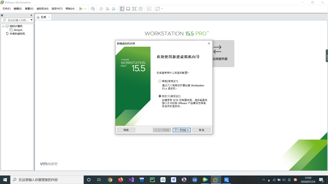Open the snapshot manager icon
The image size is (328, 184).
(114, 9)
